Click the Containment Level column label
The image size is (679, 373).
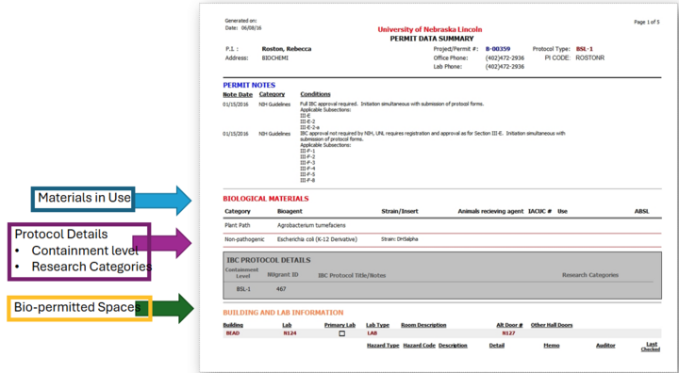(241, 272)
